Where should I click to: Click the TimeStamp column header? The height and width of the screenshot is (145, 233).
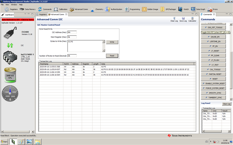[51, 64]
